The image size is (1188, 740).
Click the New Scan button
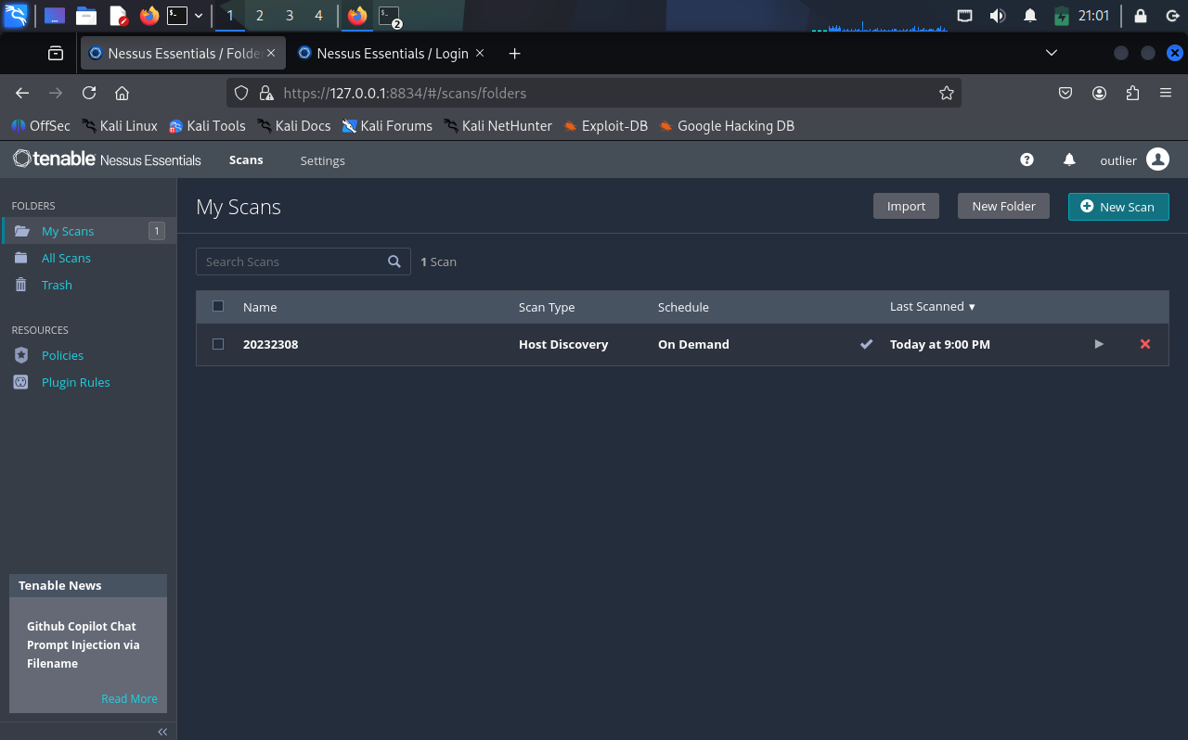coord(1118,206)
